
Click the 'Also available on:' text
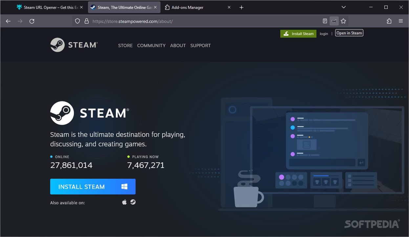coord(68,203)
